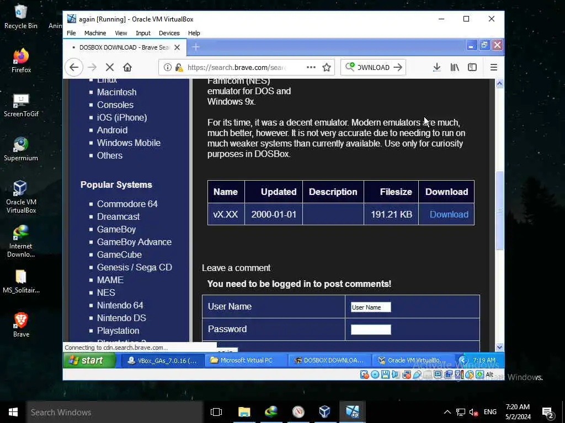565x423 pixels.
Task: Select Oracle VM VirtualBox desktop icon
Action: 21,197
